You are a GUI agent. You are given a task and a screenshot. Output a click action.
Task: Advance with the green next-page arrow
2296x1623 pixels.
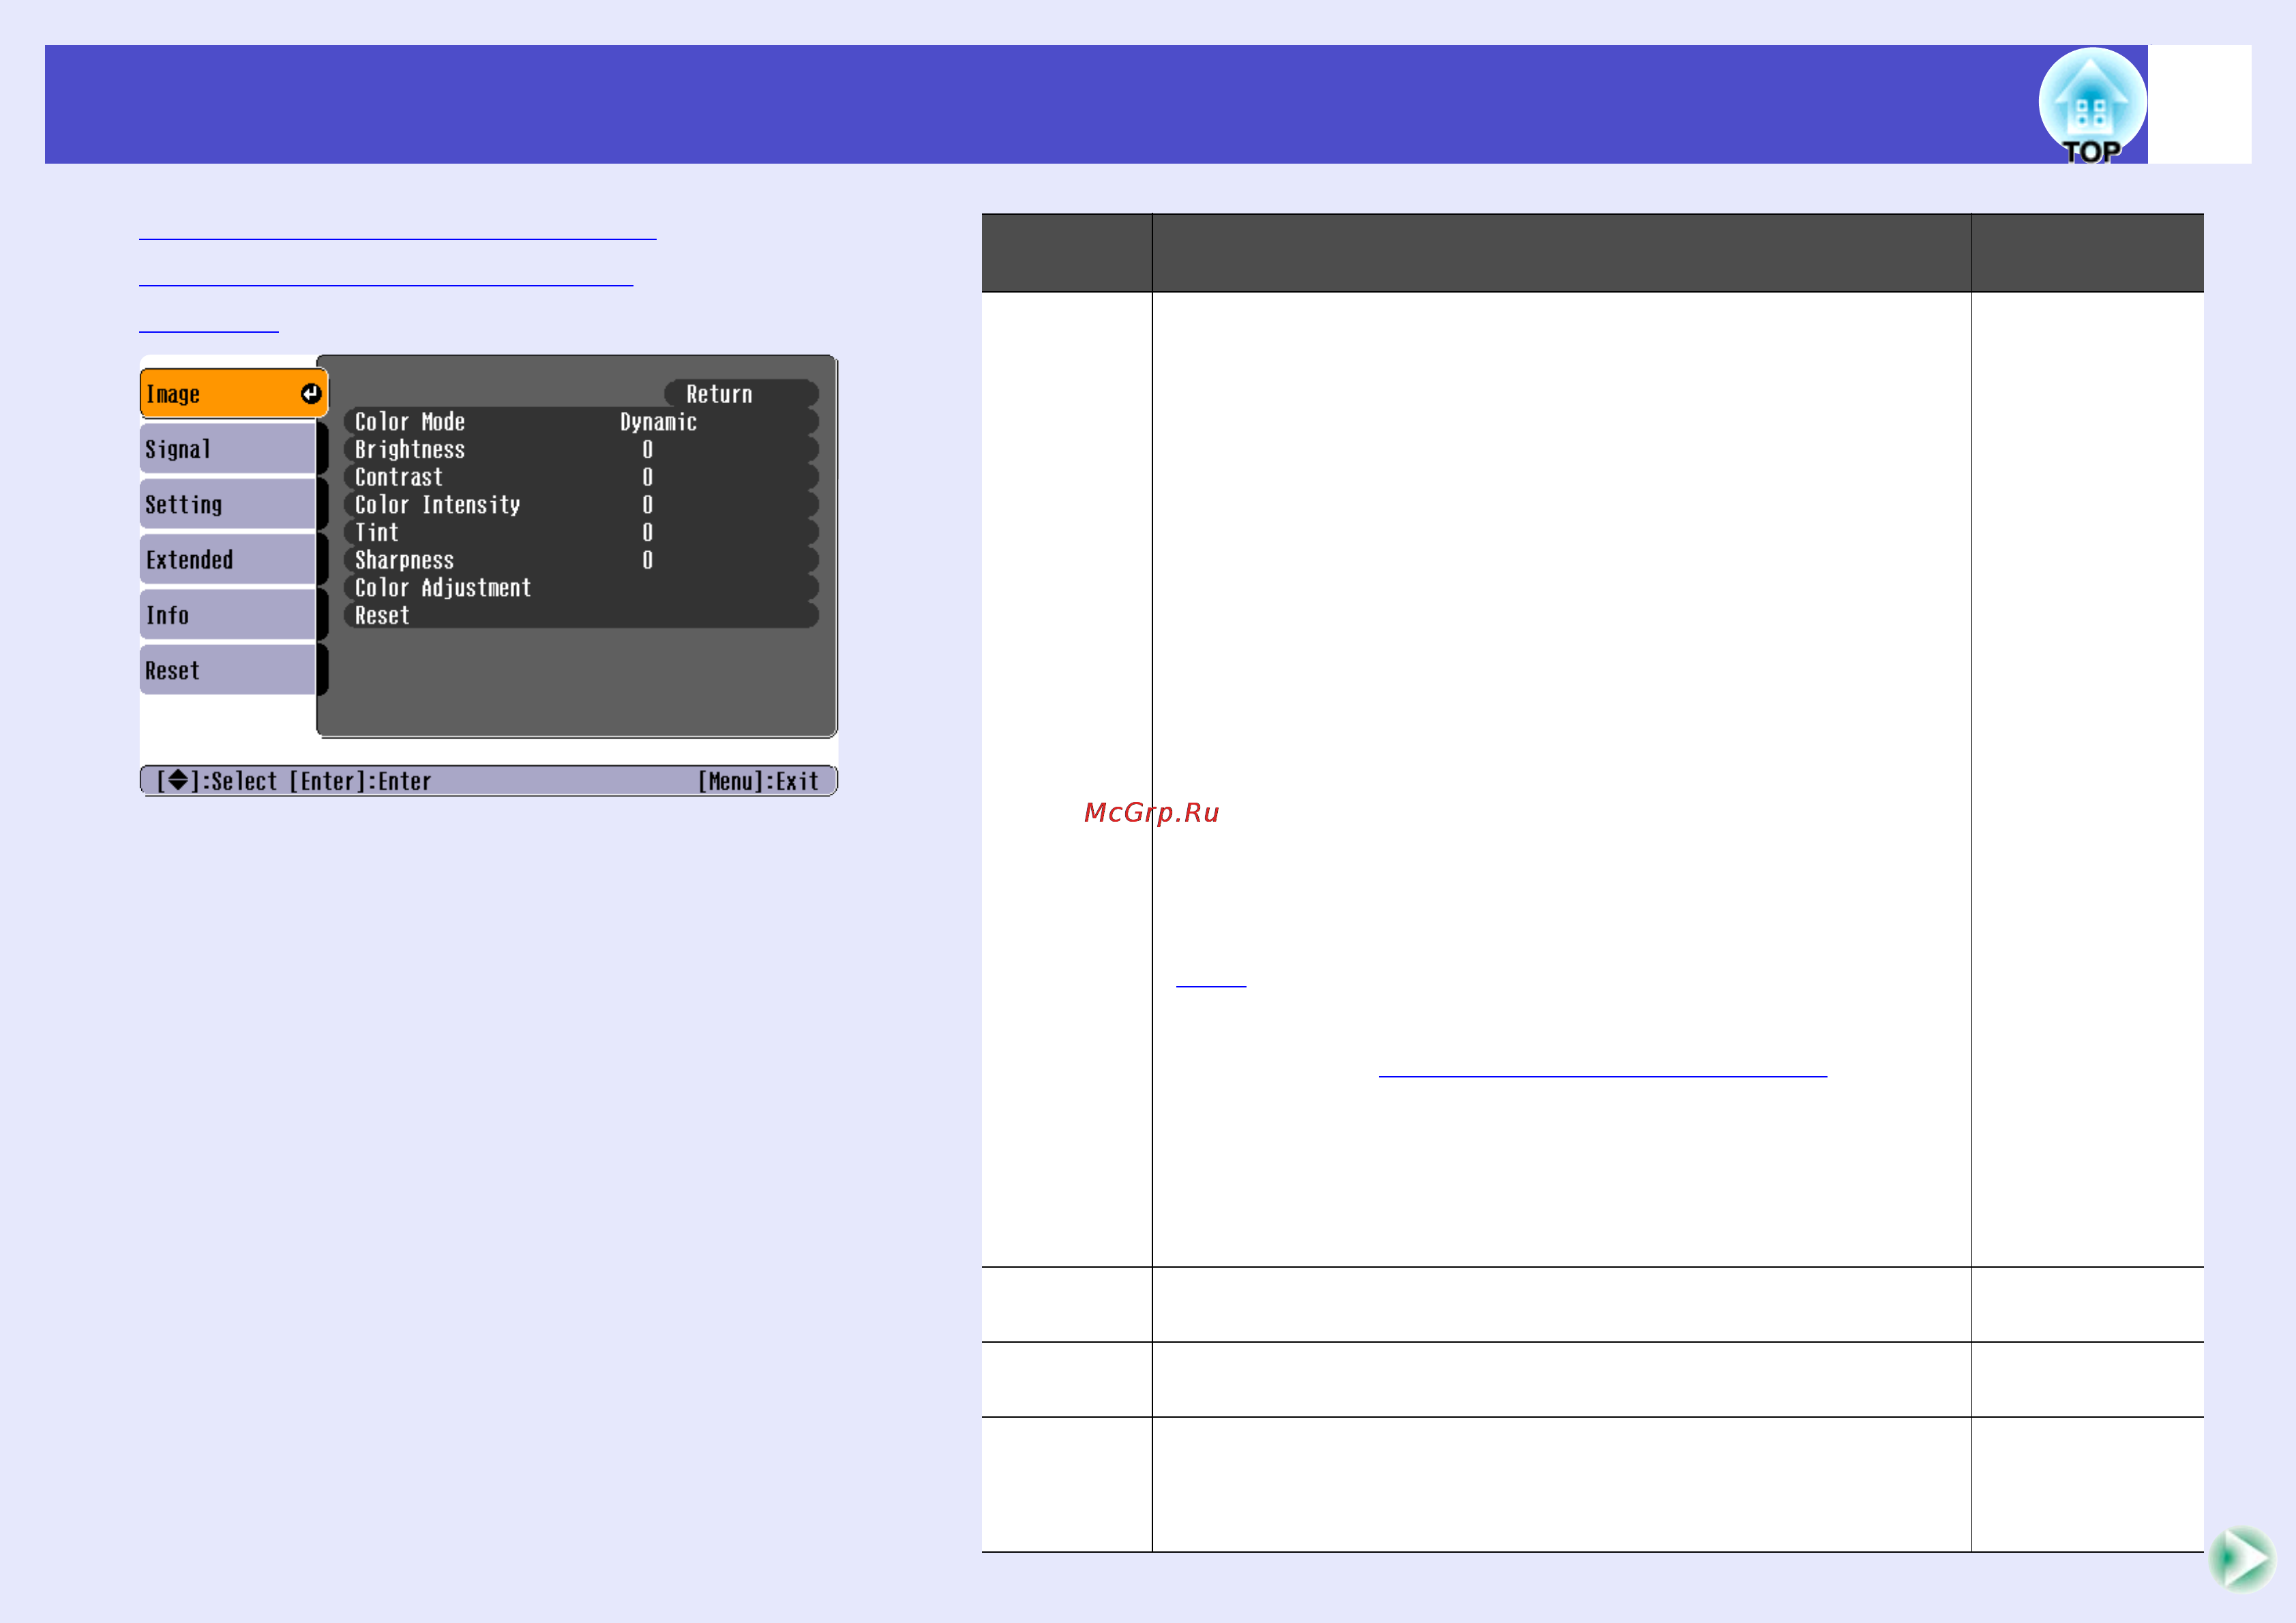coord(2241,1559)
